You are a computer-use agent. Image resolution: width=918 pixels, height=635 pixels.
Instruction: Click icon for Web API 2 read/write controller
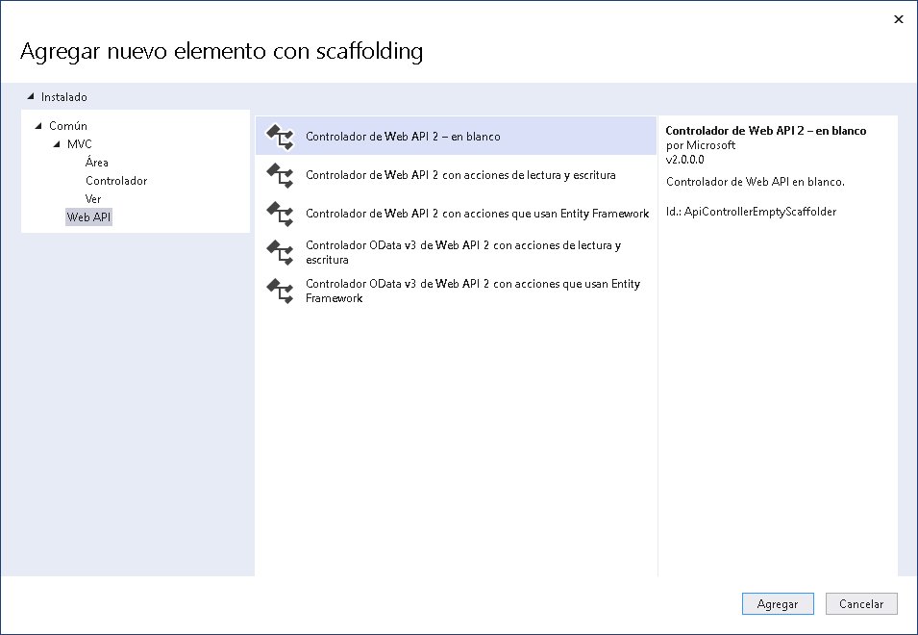point(280,175)
